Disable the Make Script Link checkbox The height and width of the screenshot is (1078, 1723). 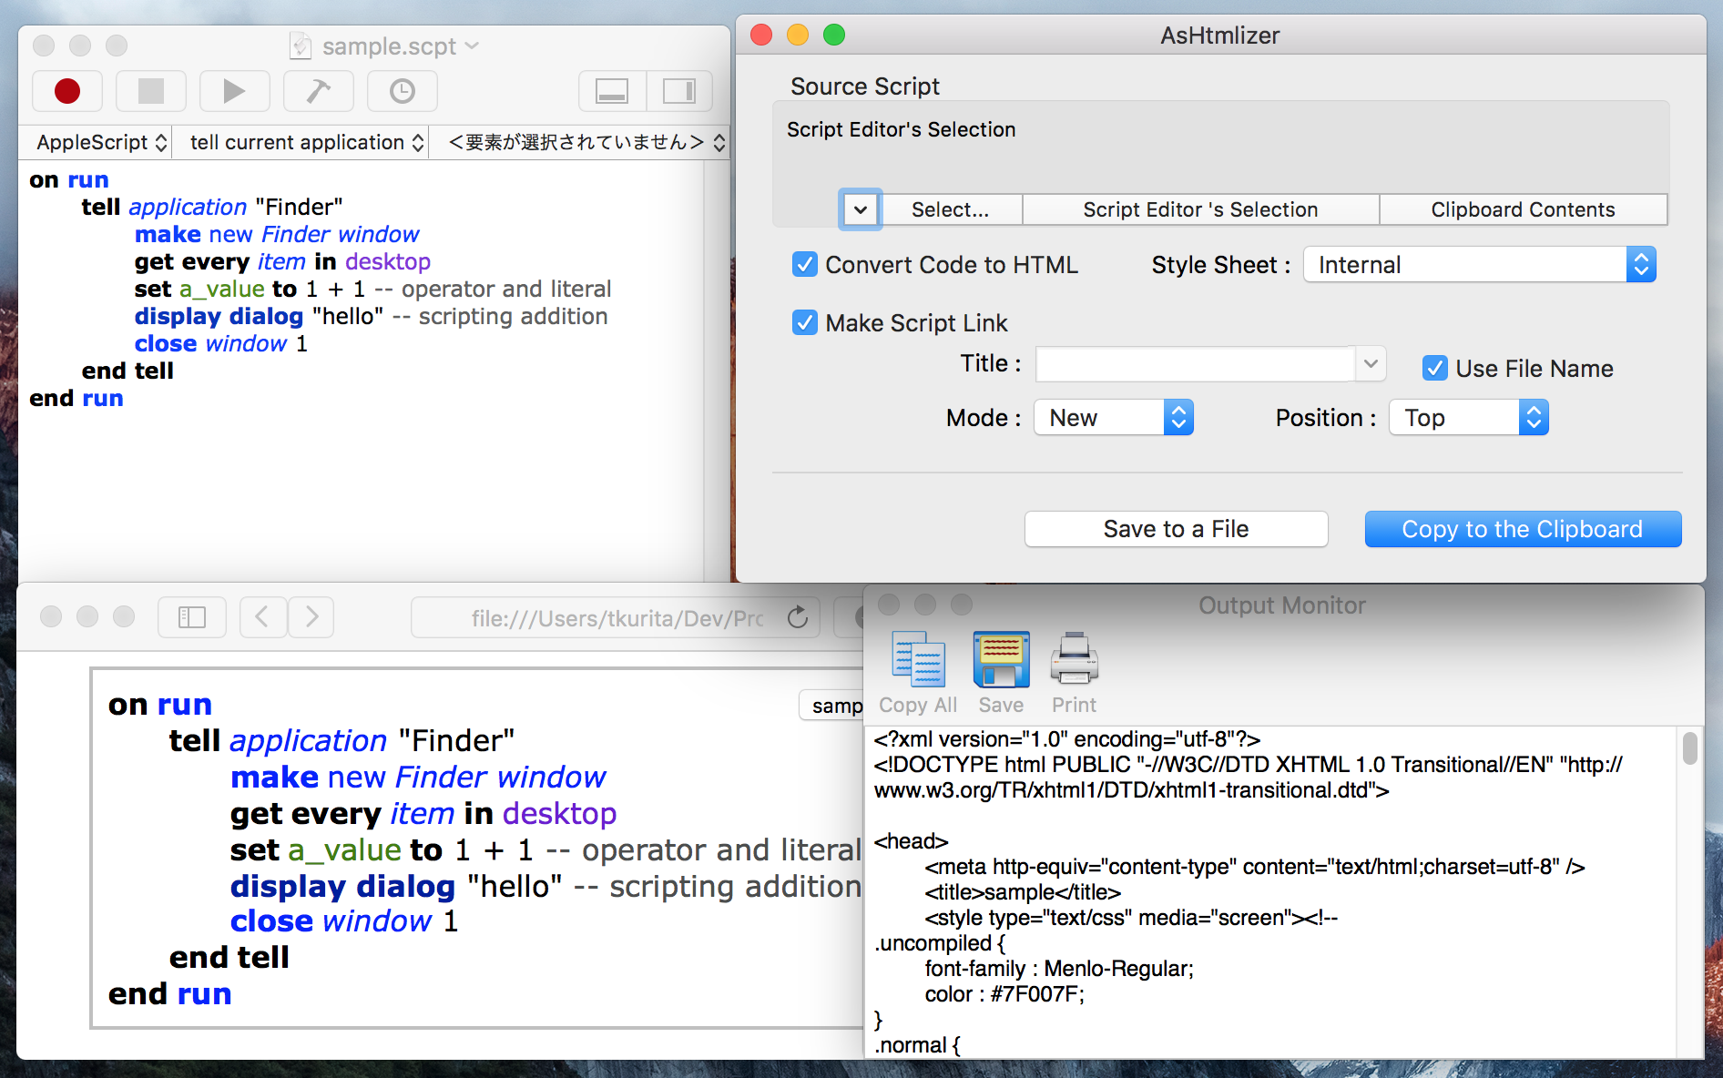(805, 323)
